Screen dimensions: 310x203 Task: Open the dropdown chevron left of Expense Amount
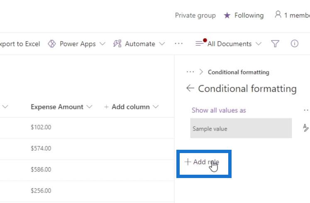click(5, 106)
